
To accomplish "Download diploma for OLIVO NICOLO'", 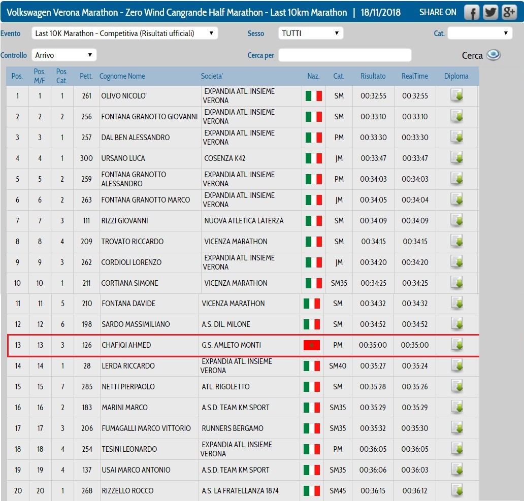I will point(457,95).
